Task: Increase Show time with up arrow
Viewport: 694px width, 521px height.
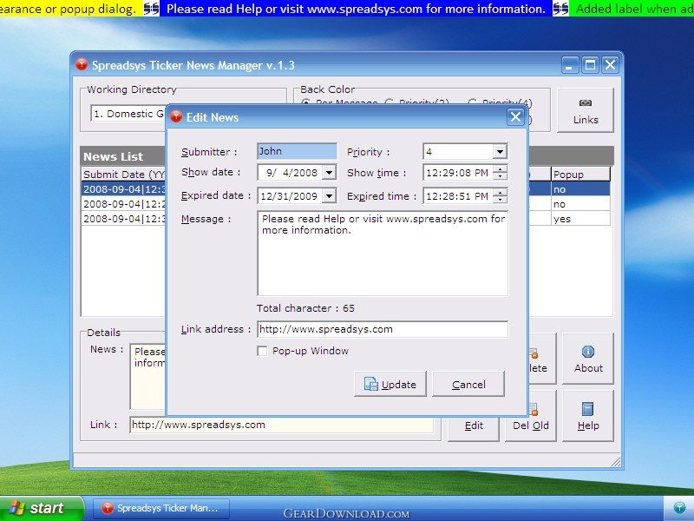Action: pos(501,168)
